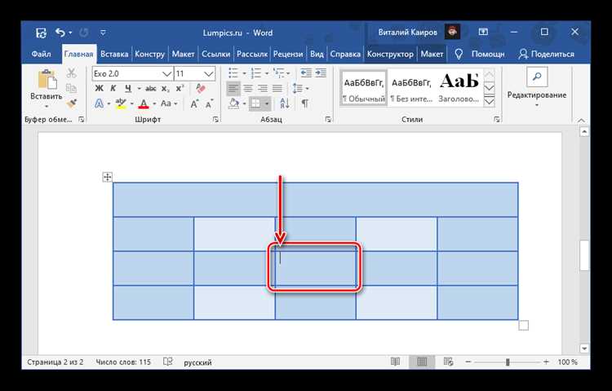This screenshot has width=612, height=391.
Task: Expand the styles gallery More arrow
Action: [x=489, y=102]
